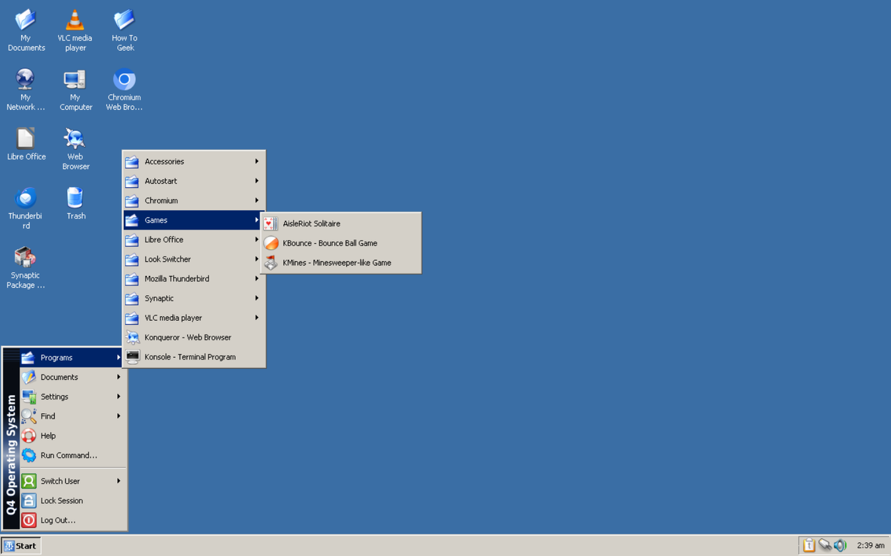Image resolution: width=891 pixels, height=556 pixels.
Task: Open the network tray icon
Action: pos(824,545)
